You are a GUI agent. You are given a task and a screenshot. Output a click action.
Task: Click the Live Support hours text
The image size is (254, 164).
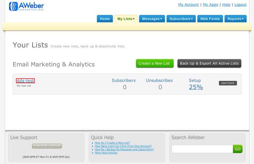point(46,157)
